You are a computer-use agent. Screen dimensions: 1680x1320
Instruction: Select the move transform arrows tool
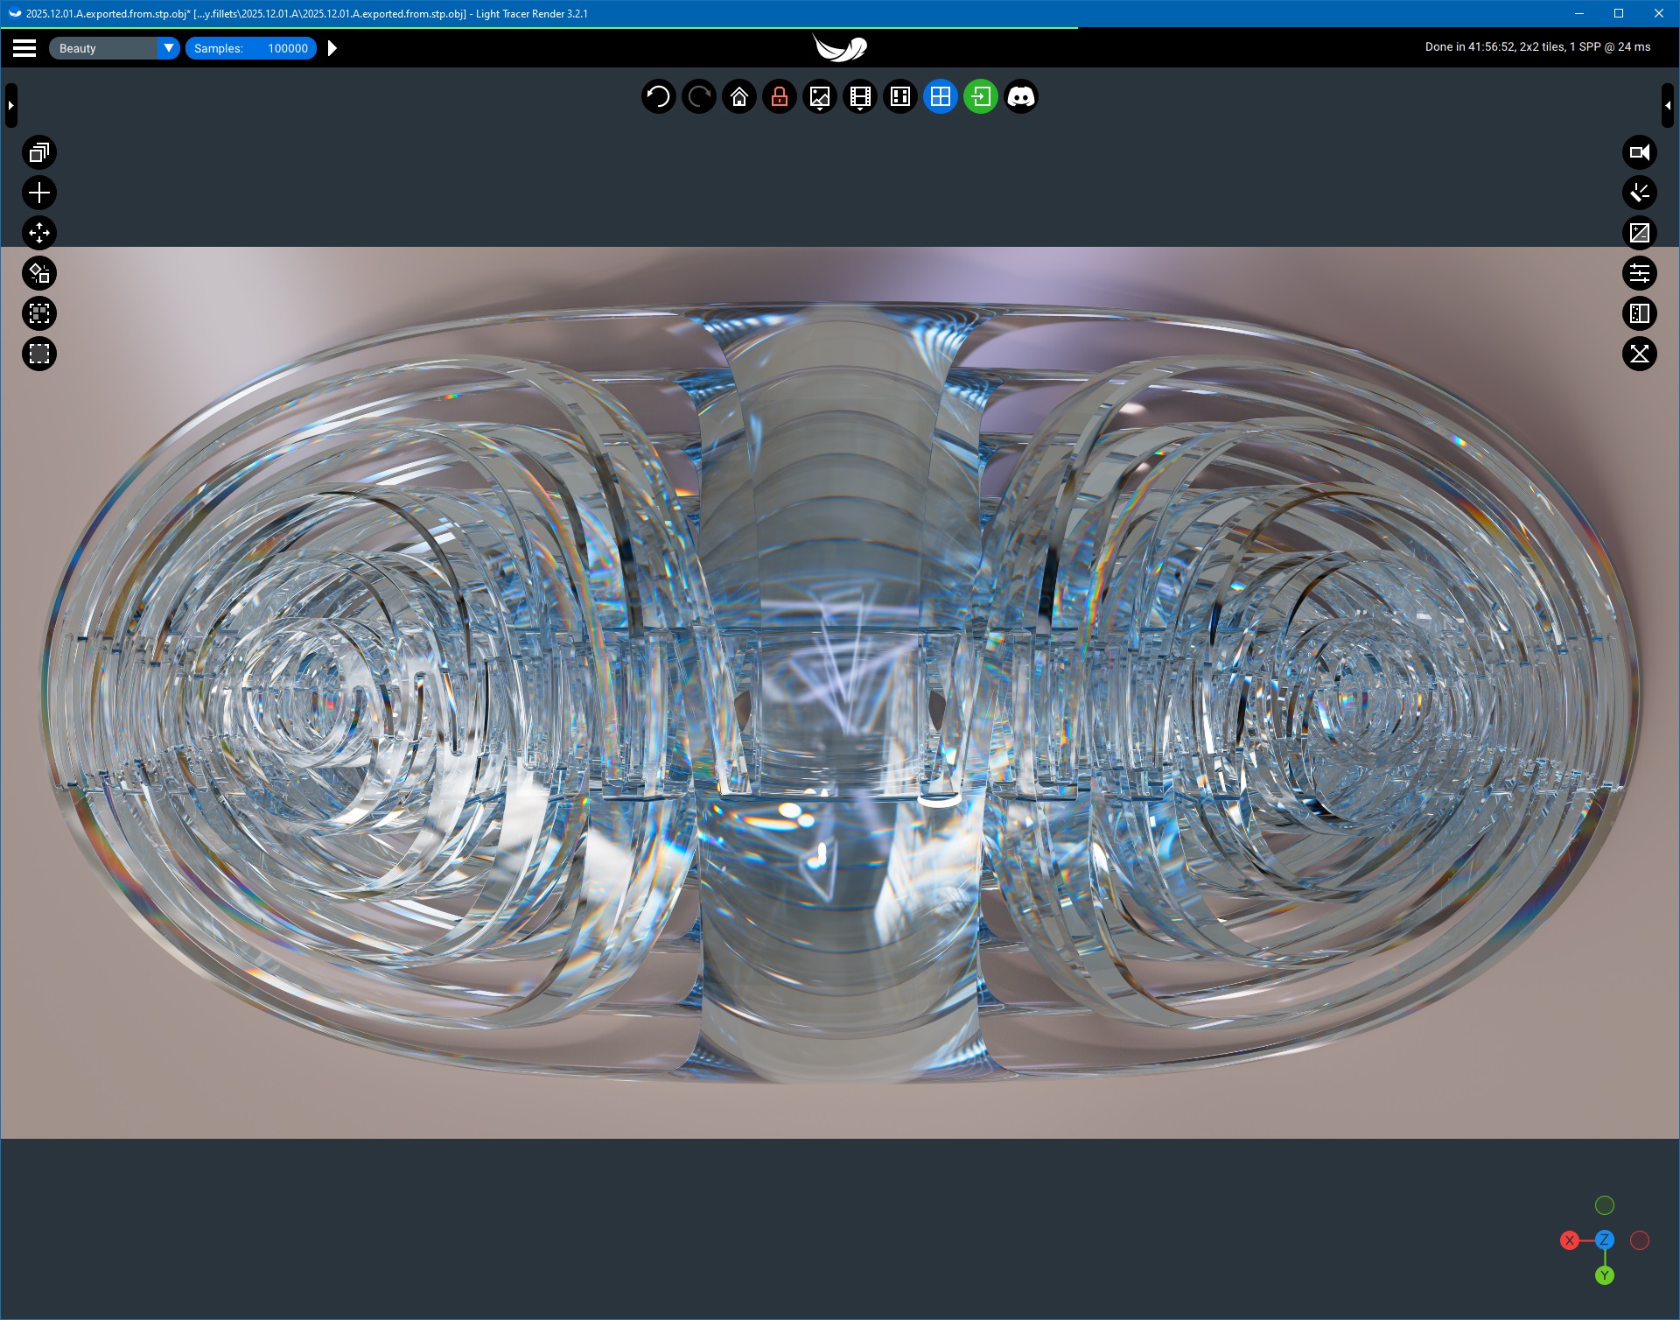[x=38, y=233]
